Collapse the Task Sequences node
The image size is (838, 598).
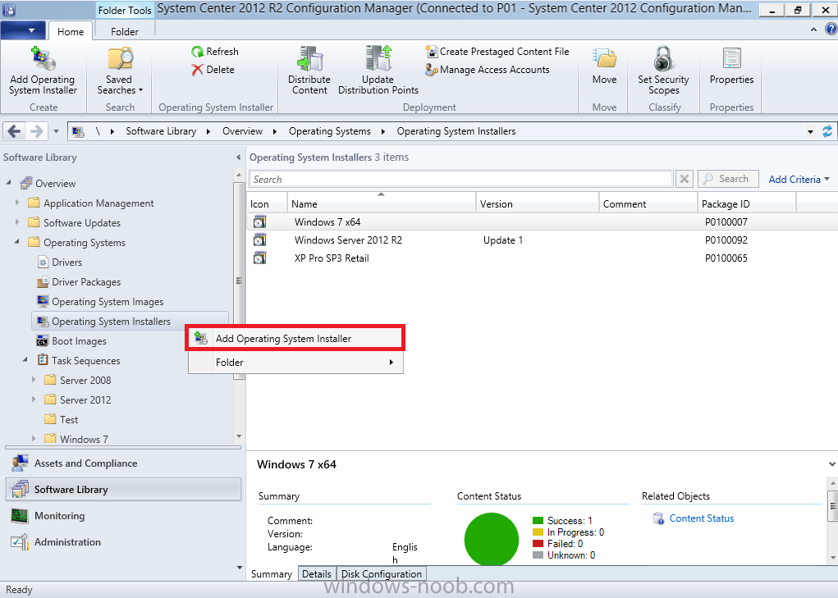pyautogui.click(x=25, y=360)
